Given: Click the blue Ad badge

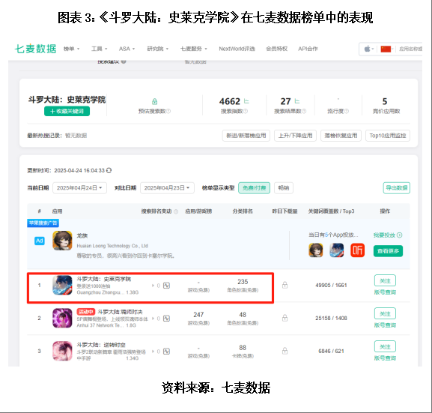Looking at the screenshot, I should click(x=40, y=241).
